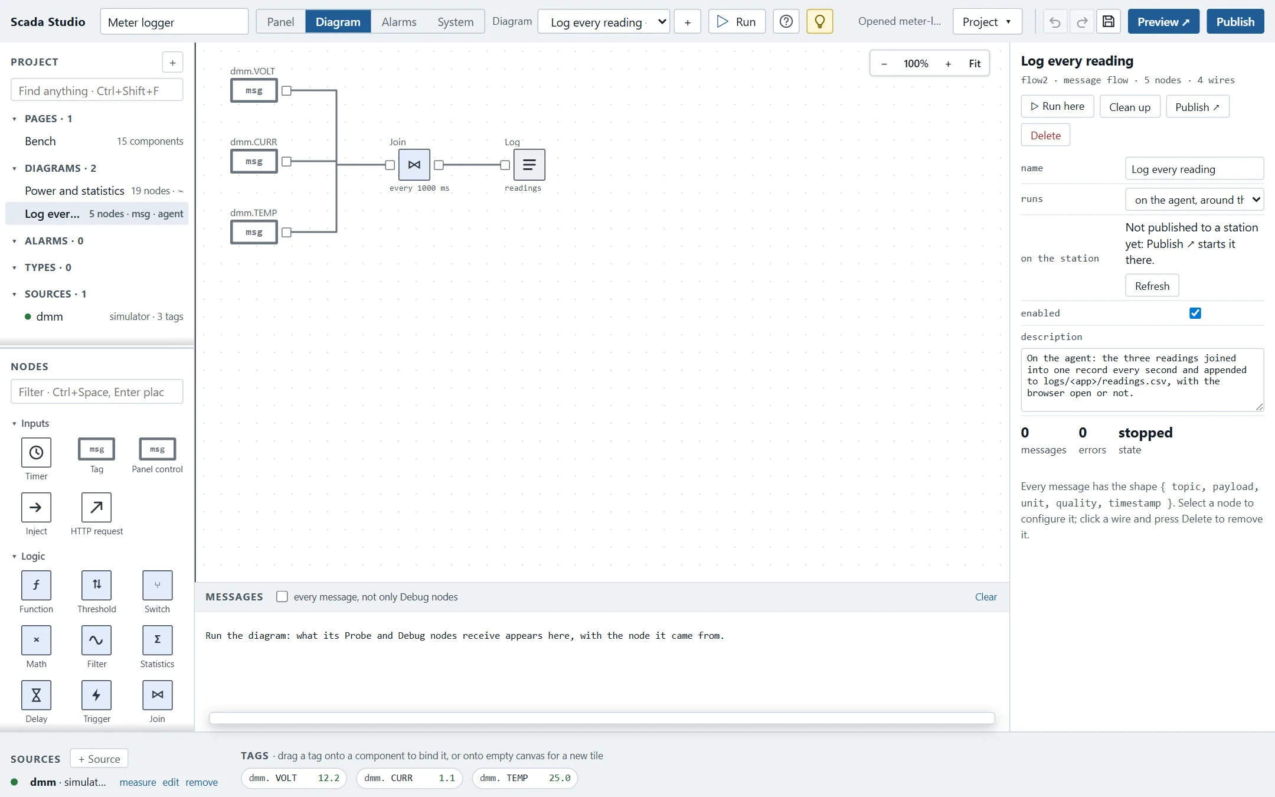Collapse the DIAGRAMS section
Viewport: 1275px width, 797px height.
point(14,168)
